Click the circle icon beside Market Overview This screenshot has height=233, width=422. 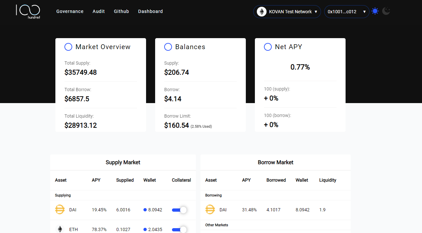point(68,47)
